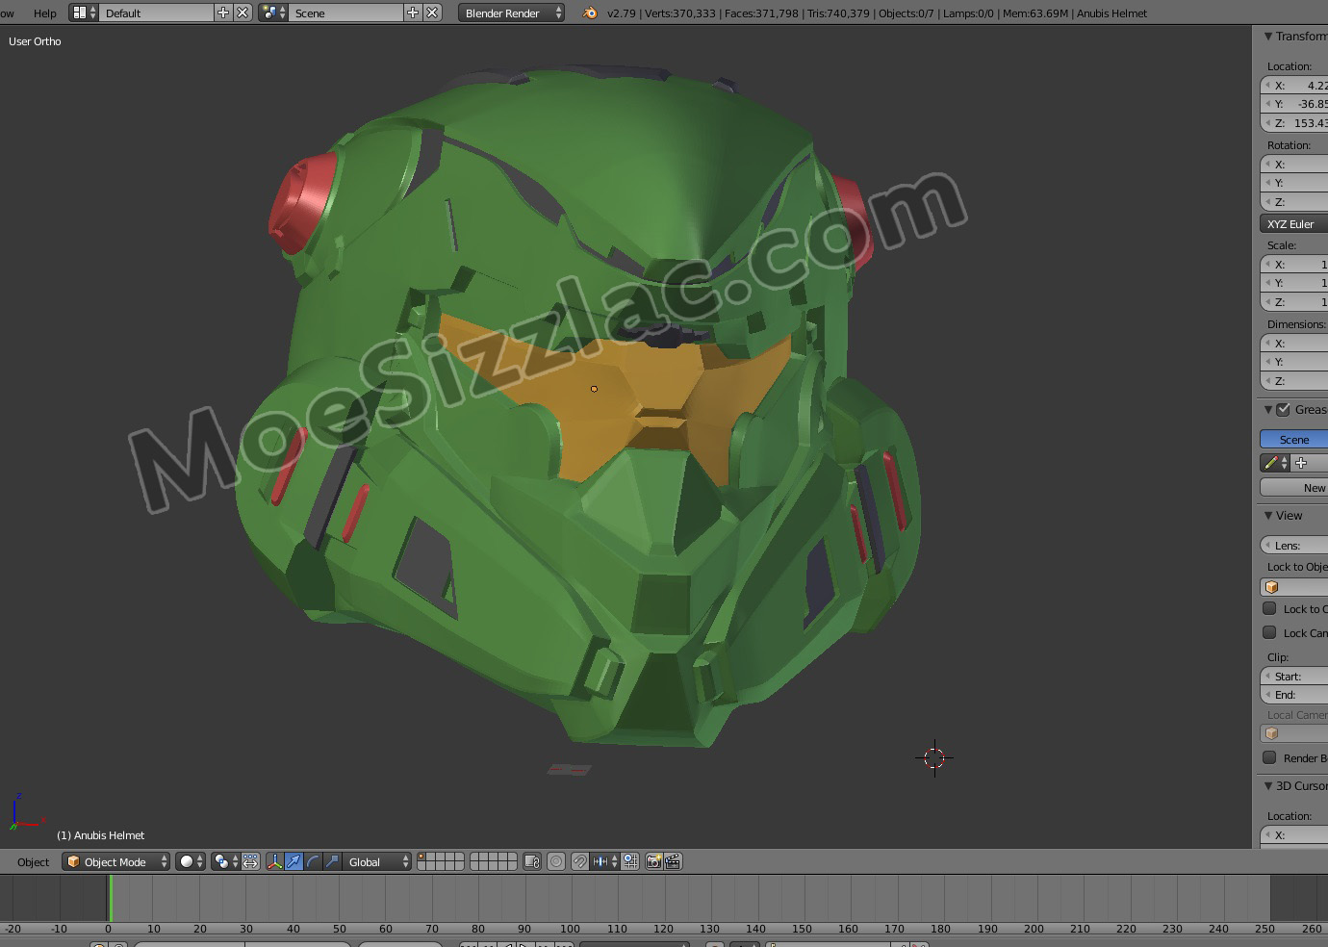The height and width of the screenshot is (947, 1328).
Task: Open the Blender Render engine dropdown
Action: [x=511, y=13]
